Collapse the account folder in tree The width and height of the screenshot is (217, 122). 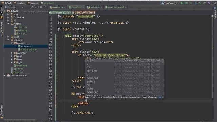click(x=12, y=43)
